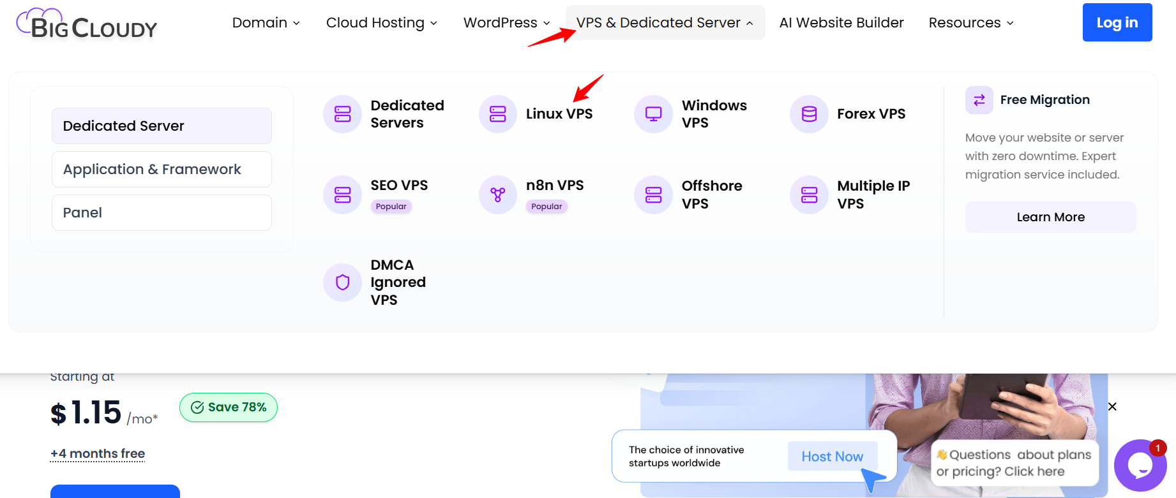This screenshot has height=498, width=1176.
Task: Expand the Domain dropdown menu
Action: pos(266,23)
